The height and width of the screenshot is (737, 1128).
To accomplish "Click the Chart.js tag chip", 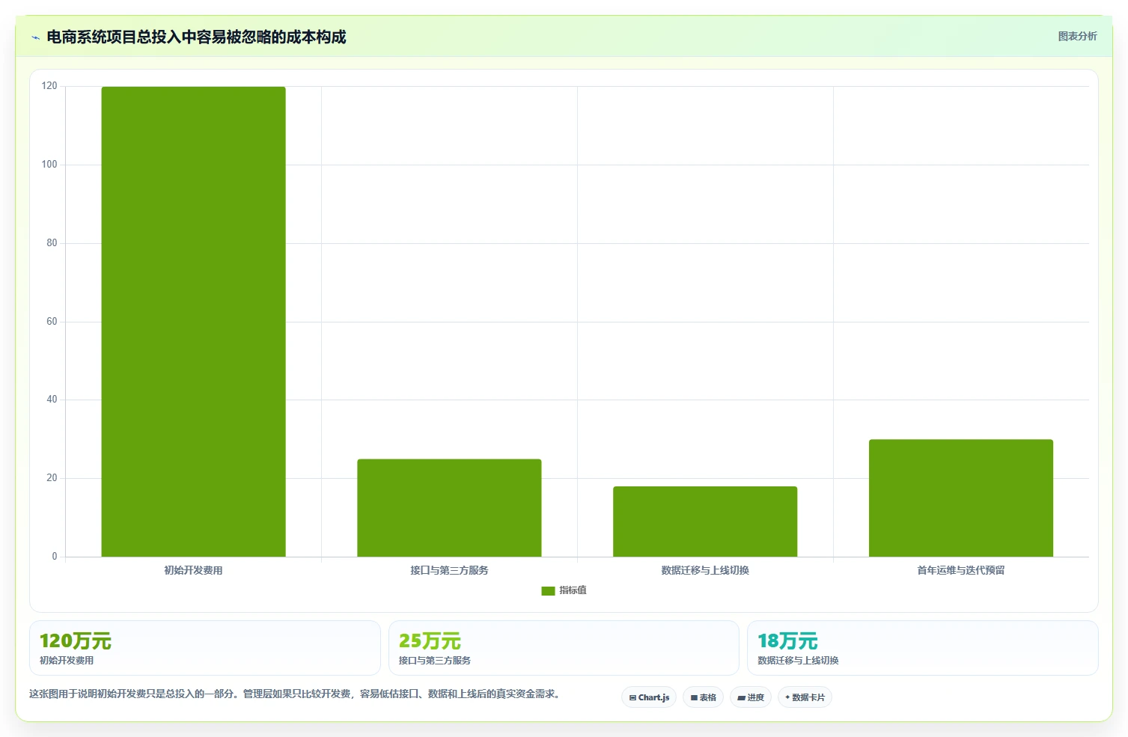I will 649,697.
